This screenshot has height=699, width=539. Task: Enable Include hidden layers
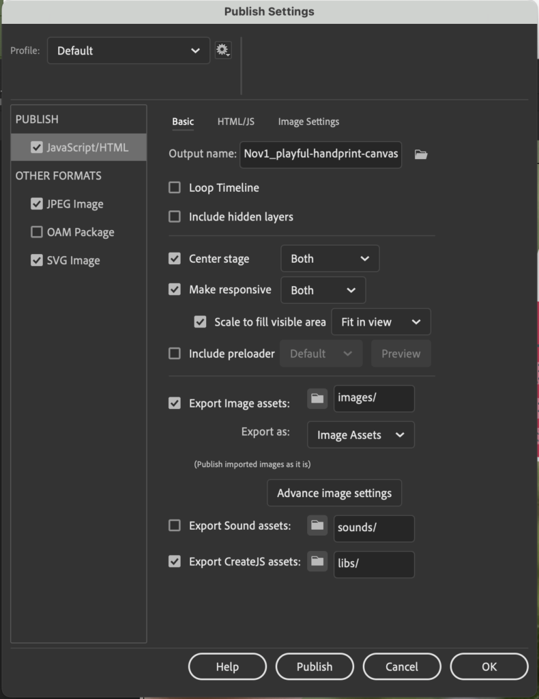[x=175, y=215]
